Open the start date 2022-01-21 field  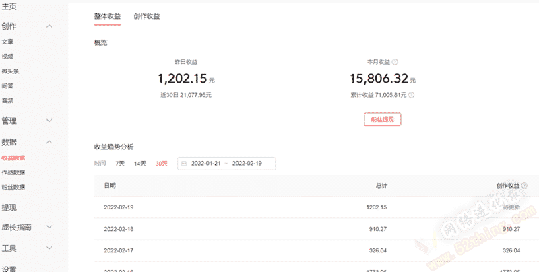pos(205,164)
